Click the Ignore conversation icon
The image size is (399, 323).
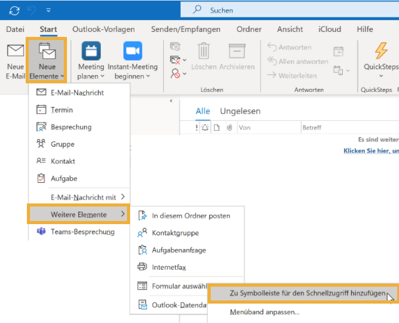[x=175, y=46]
